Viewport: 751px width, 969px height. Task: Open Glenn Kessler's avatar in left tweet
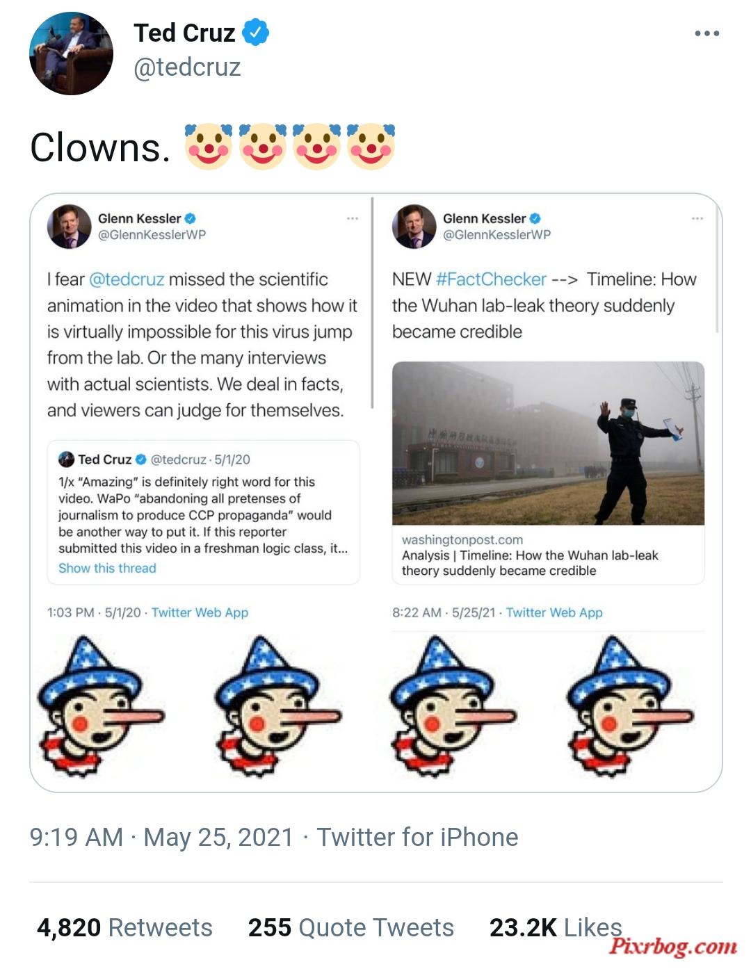click(x=69, y=227)
